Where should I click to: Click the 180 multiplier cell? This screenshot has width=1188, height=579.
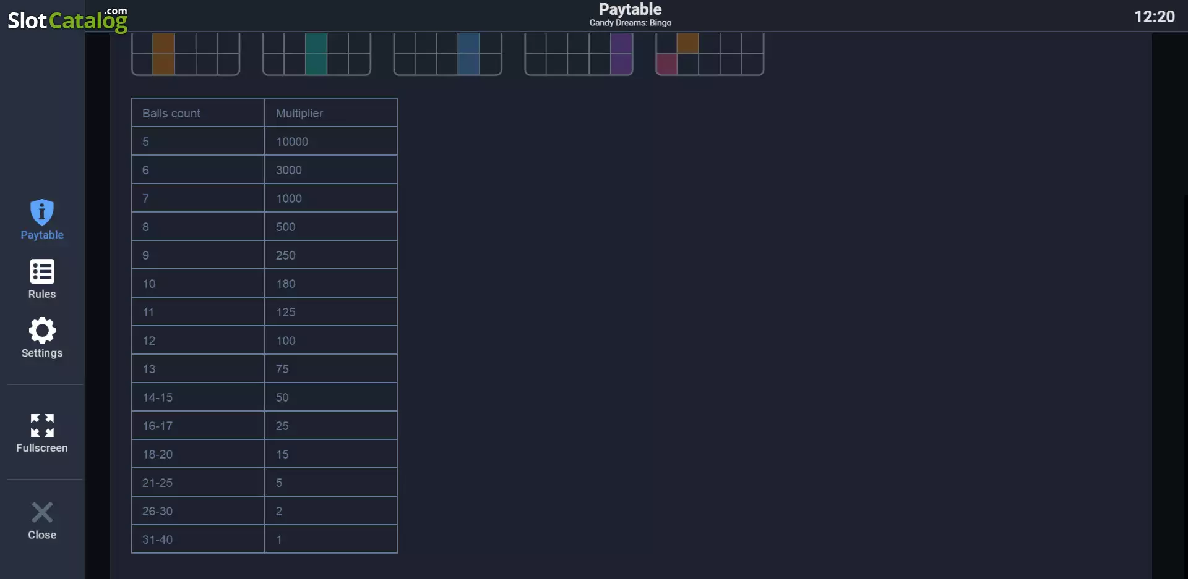(x=331, y=284)
